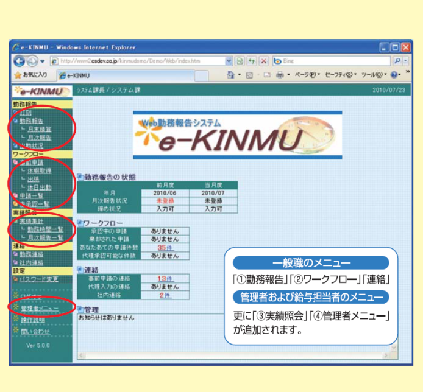The width and height of the screenshot is (423, 392).
Task: Click the icon beside 出勤状況
Action: click(16, 145)
